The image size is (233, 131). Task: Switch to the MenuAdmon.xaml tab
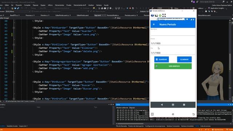[204, 15]
